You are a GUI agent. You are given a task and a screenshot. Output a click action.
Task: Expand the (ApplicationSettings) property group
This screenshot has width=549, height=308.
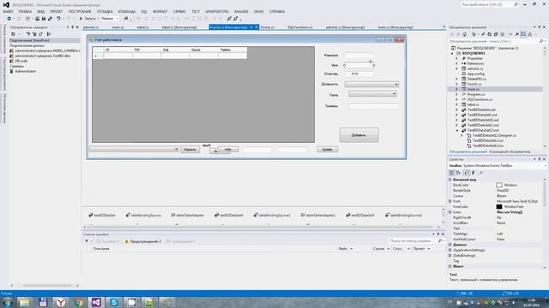coord(450,250)
